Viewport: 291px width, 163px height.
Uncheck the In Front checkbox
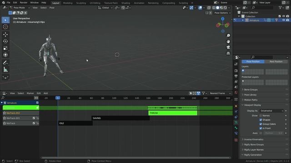[x=261, y=128]
